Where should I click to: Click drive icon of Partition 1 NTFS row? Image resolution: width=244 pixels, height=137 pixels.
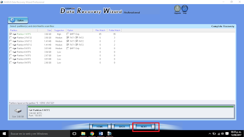click(x=14, y=34)
